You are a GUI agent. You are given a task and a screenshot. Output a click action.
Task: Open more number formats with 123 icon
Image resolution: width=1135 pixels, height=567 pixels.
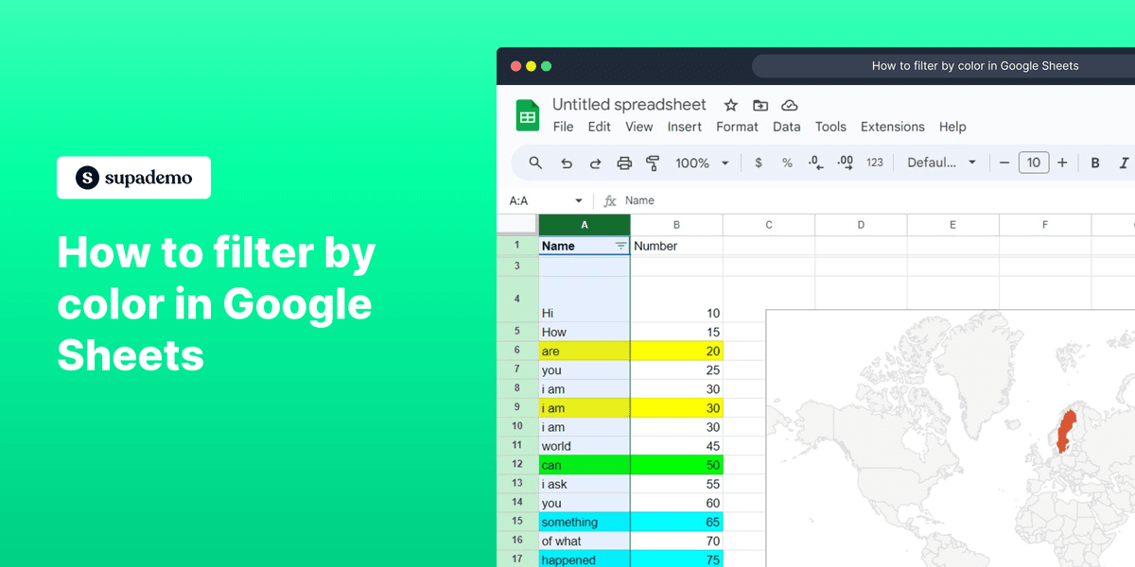tap(875, 162)
